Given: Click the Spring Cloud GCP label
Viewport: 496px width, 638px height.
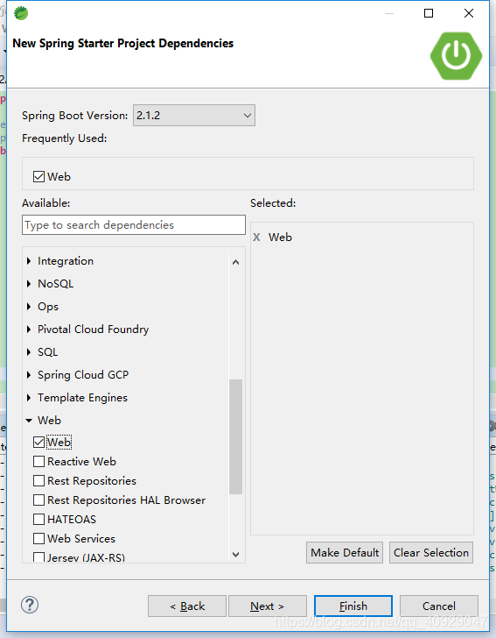Looking at the screenshot, I should point(83,375).
